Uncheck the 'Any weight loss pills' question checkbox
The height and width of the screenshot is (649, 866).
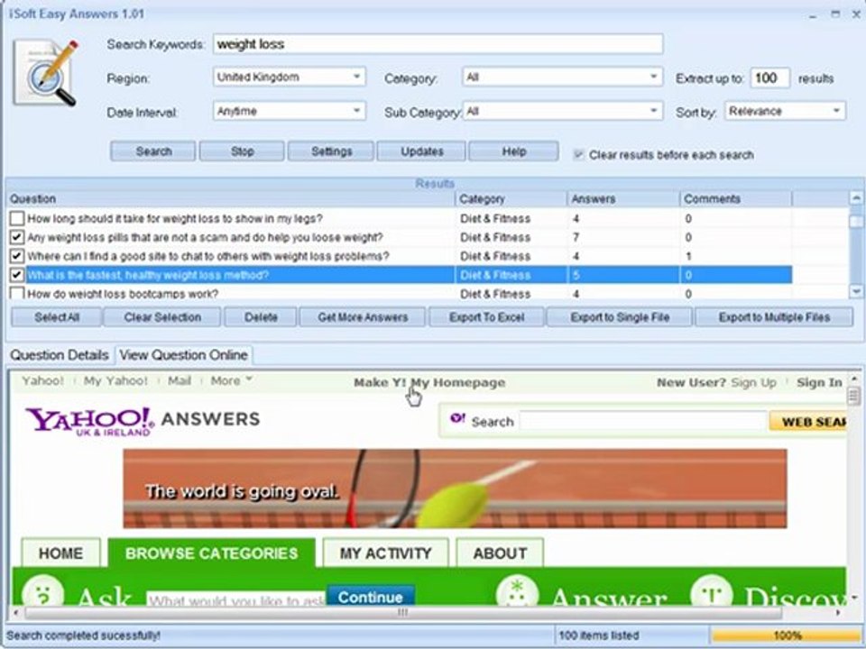17,237
